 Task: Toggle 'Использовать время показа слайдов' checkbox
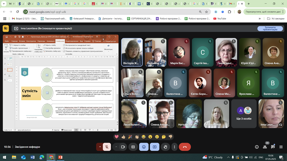coord(64,48)
